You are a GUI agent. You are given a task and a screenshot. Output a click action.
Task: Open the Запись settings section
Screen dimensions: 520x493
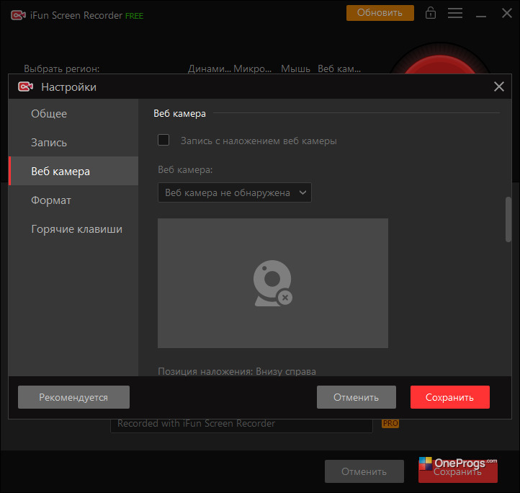(73, 143)
